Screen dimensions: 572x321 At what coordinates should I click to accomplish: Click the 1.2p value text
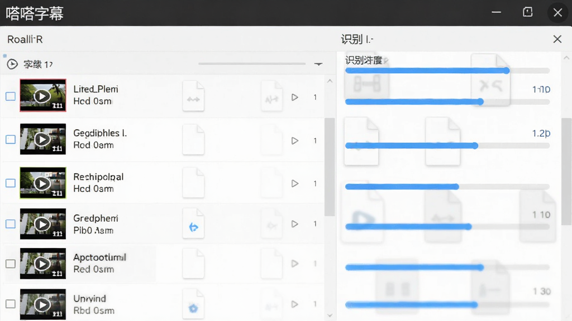[541, 134]
